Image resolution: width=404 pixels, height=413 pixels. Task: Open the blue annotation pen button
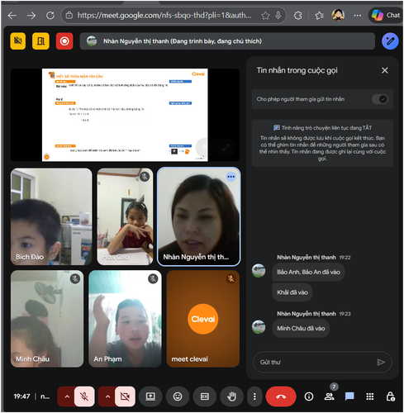click(390, 41)
